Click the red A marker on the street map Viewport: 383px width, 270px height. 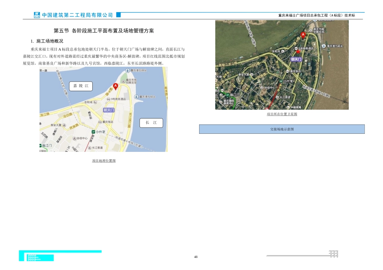116,86
